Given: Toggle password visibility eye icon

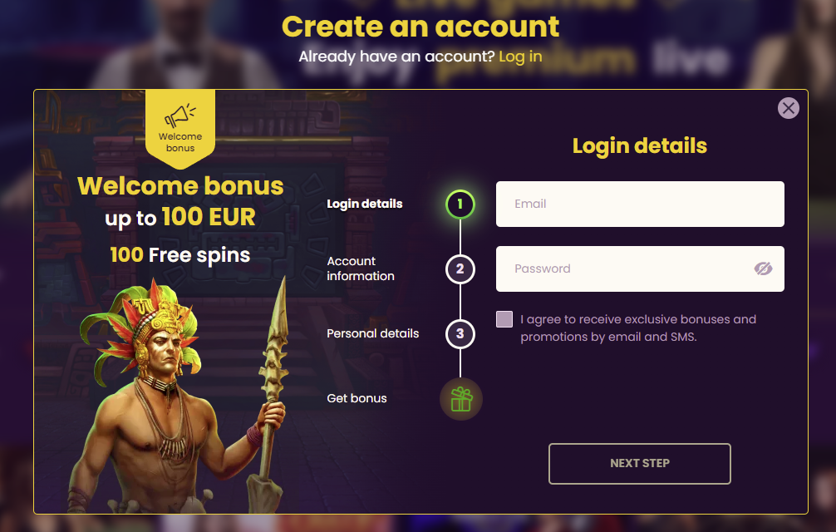Looking at the screenshot, I should coord(763,268).
